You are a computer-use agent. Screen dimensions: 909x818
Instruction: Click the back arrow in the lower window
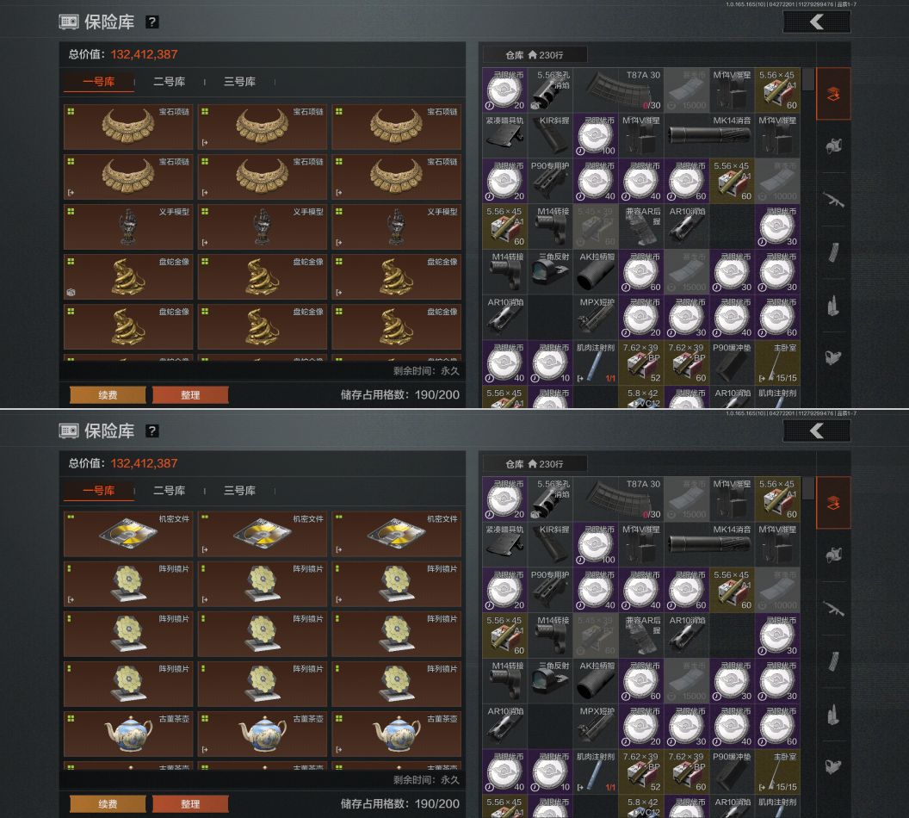817,431
